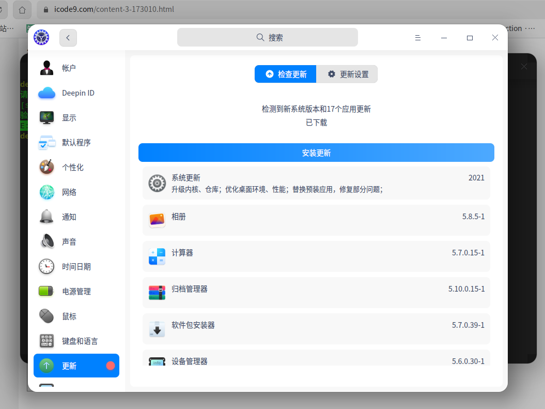
Task: Open the Accounts (帐户) settings icon
Action: (46, 68)
